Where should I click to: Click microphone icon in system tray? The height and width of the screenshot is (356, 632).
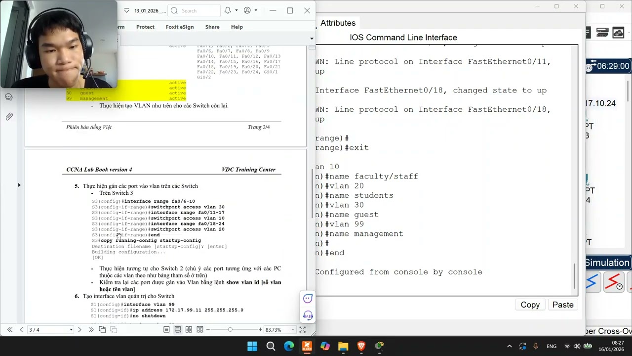coord(536,346)
